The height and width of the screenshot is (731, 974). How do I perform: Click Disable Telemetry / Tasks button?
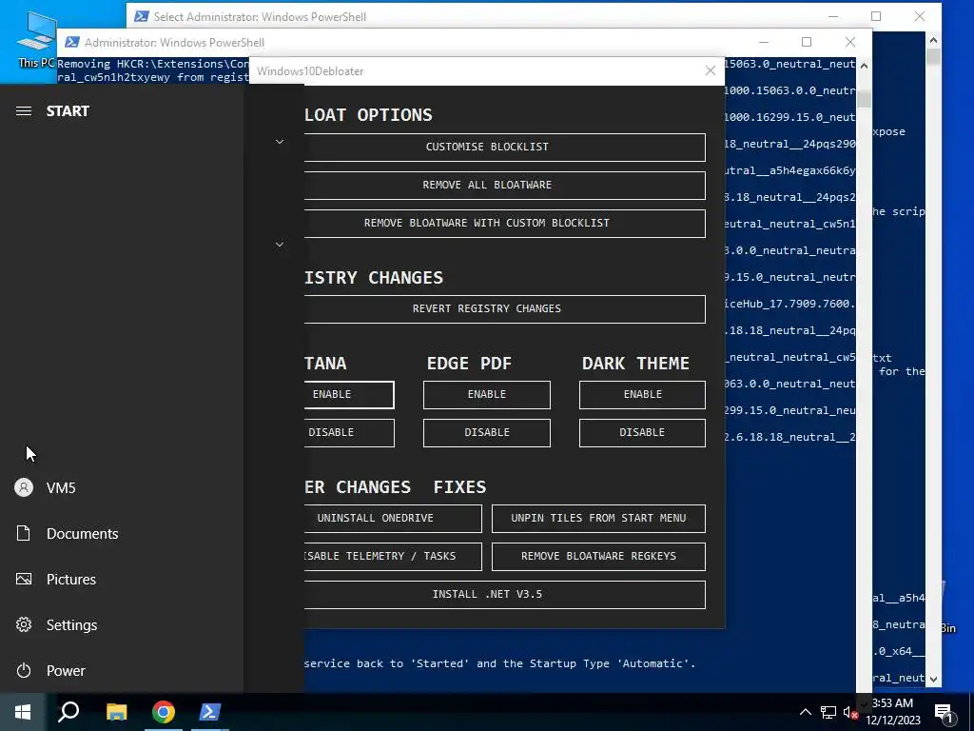click(x=393, y=556)
